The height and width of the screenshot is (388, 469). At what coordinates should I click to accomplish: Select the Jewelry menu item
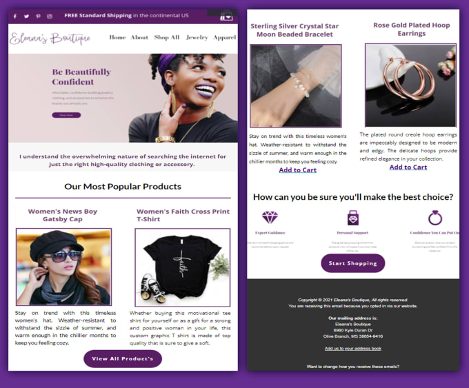coord(197,37)
